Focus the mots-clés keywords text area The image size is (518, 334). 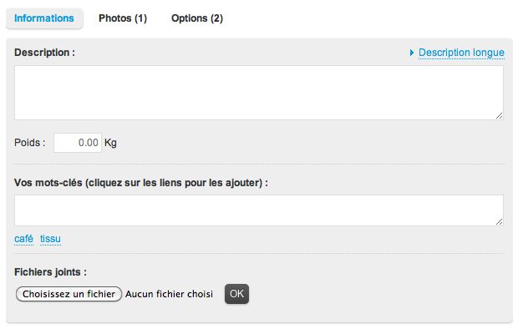[x=259, y=210]
